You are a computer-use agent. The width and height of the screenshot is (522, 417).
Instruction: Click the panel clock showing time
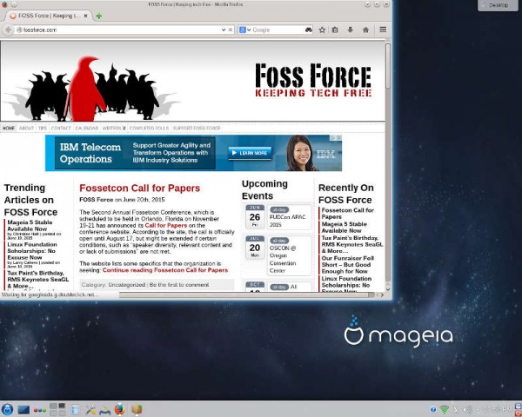coord(498,409)
